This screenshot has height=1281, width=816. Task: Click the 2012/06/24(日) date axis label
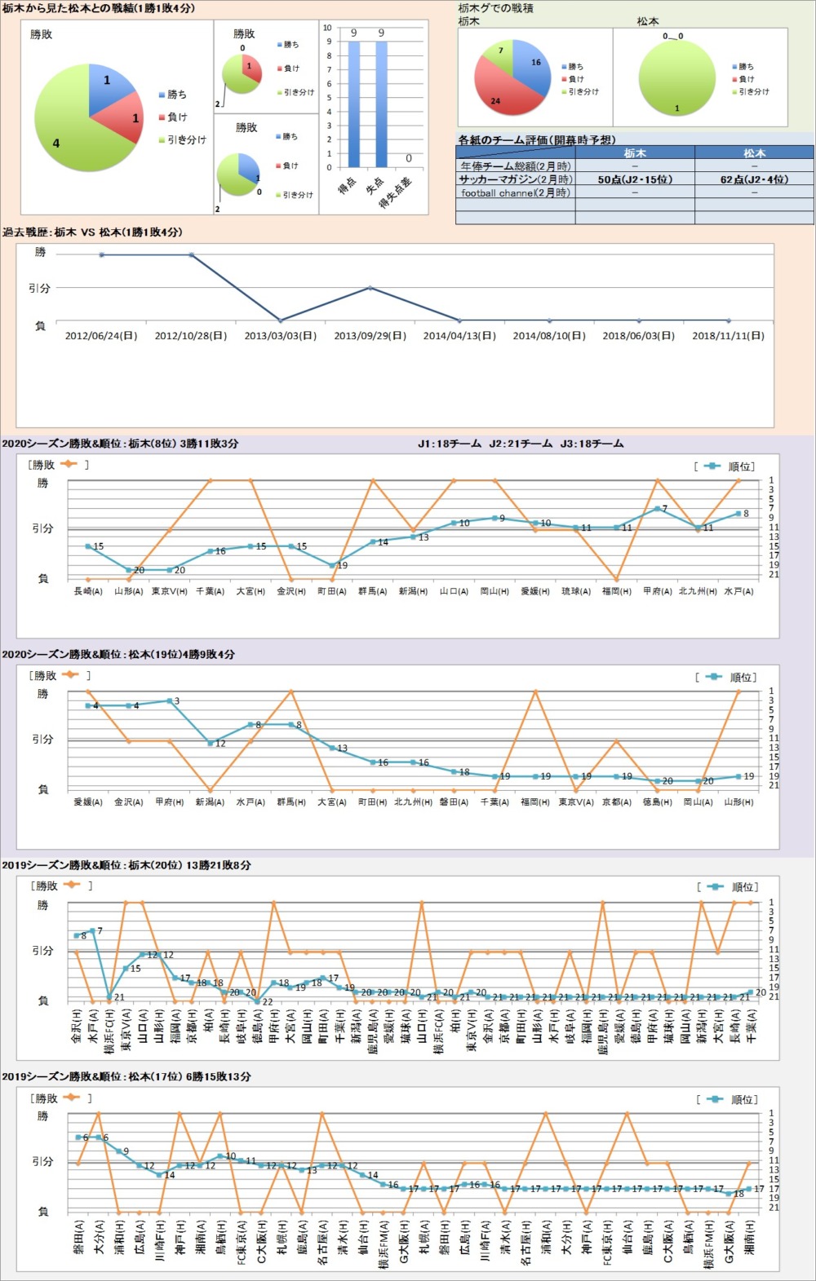(x=101, y=336)
